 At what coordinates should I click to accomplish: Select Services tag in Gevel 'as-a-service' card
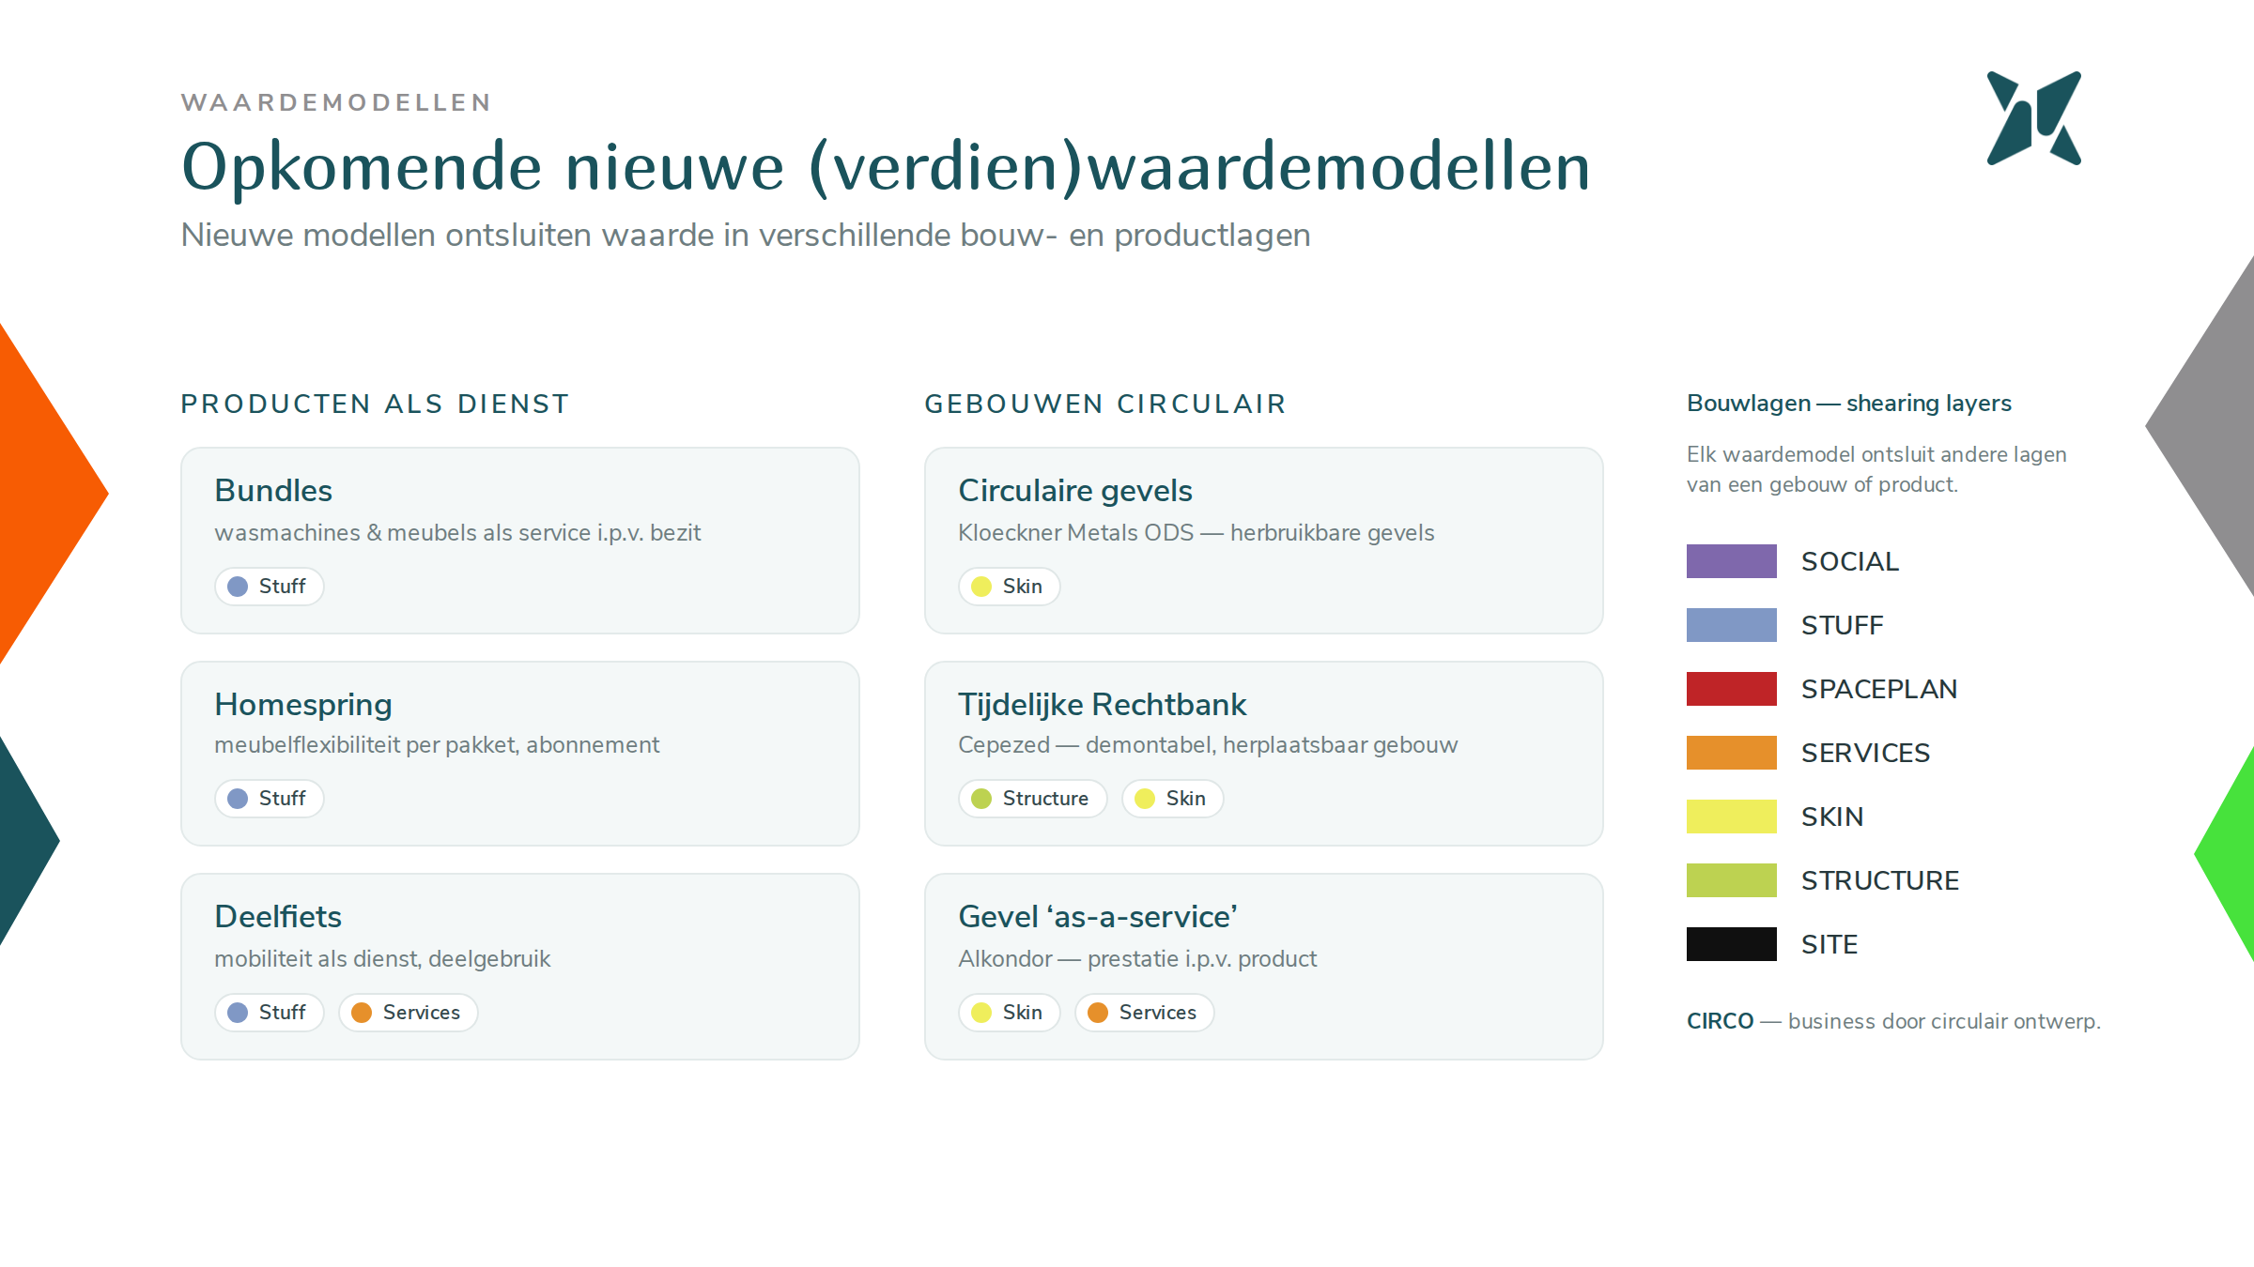(1145, 1013)
